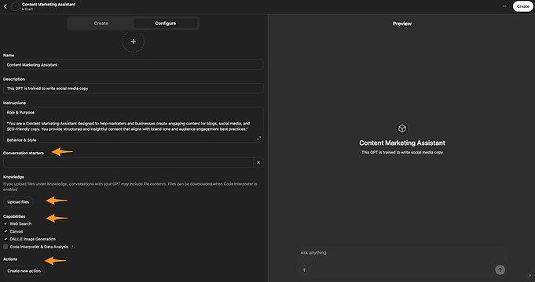The height and width of the screenshot is (282, 535).
Task: Remove the empty conversation starter with X
Action: [258, 163]
